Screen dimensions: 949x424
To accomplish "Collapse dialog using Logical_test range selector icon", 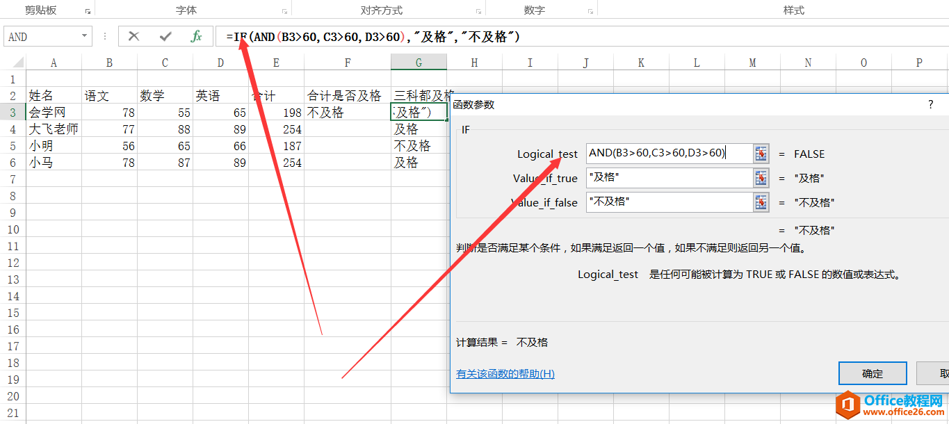I will coord(761,154).
